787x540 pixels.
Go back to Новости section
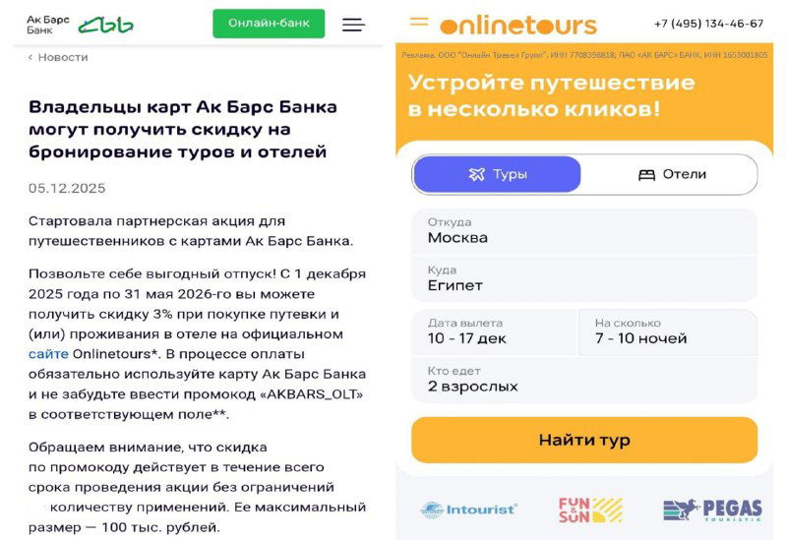[x=59, y=57]
